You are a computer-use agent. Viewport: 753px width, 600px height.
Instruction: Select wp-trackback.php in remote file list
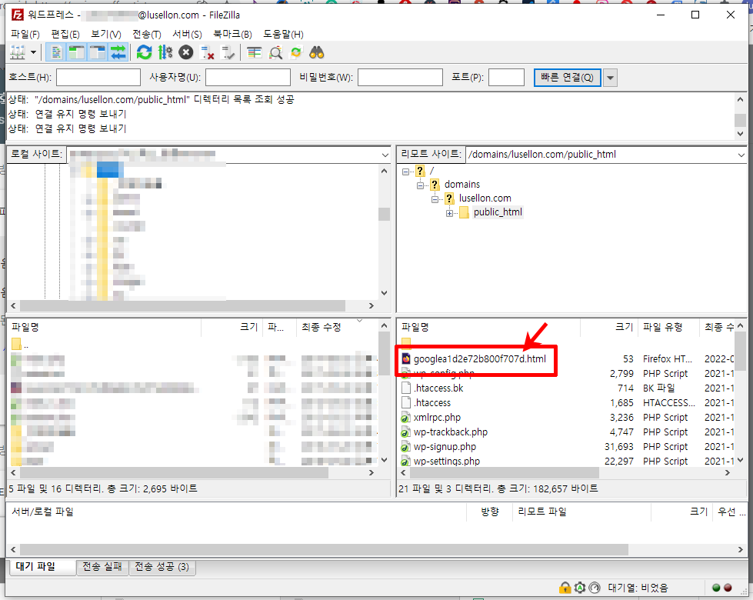pos(451,432)
